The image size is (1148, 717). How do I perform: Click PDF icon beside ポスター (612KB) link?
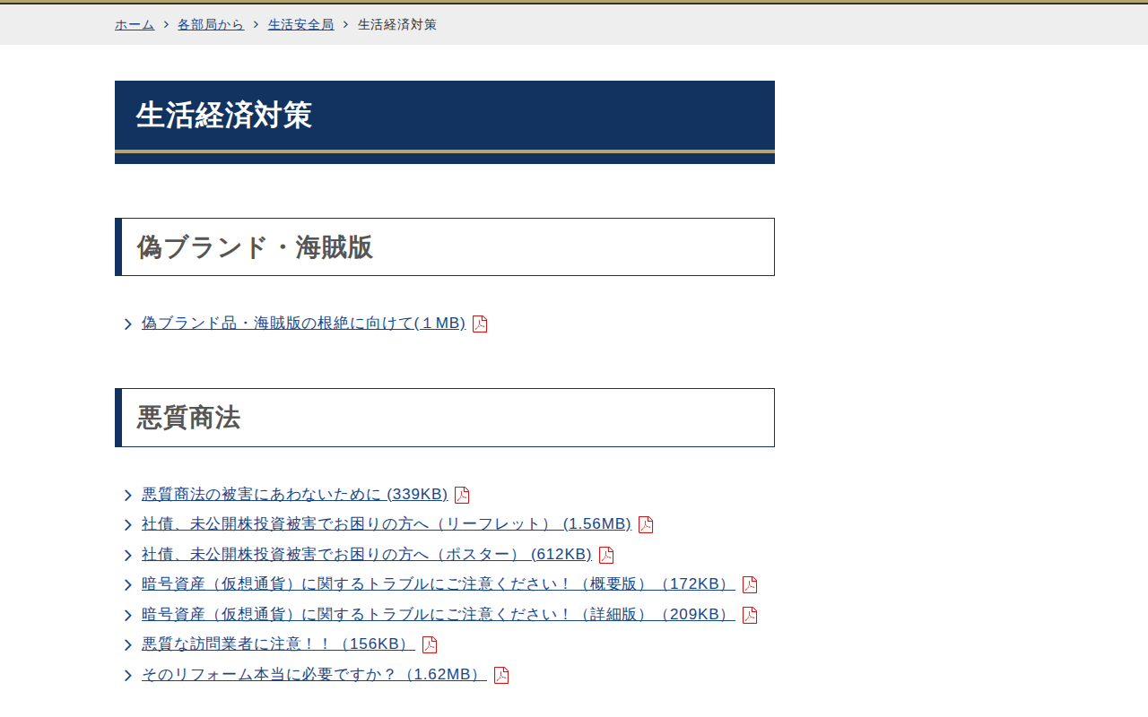pos(606,555)
